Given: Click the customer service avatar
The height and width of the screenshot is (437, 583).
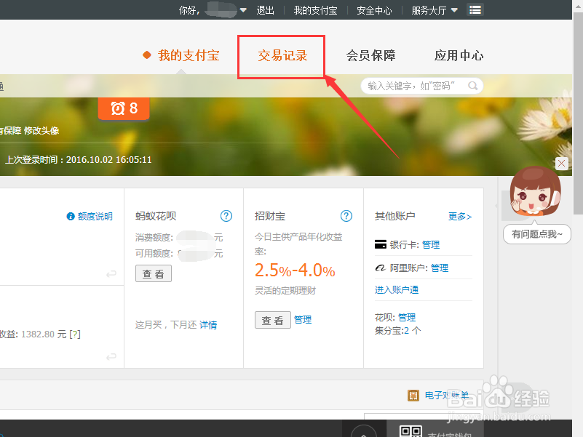Looking at the screenshot, I should pos(535,191).
